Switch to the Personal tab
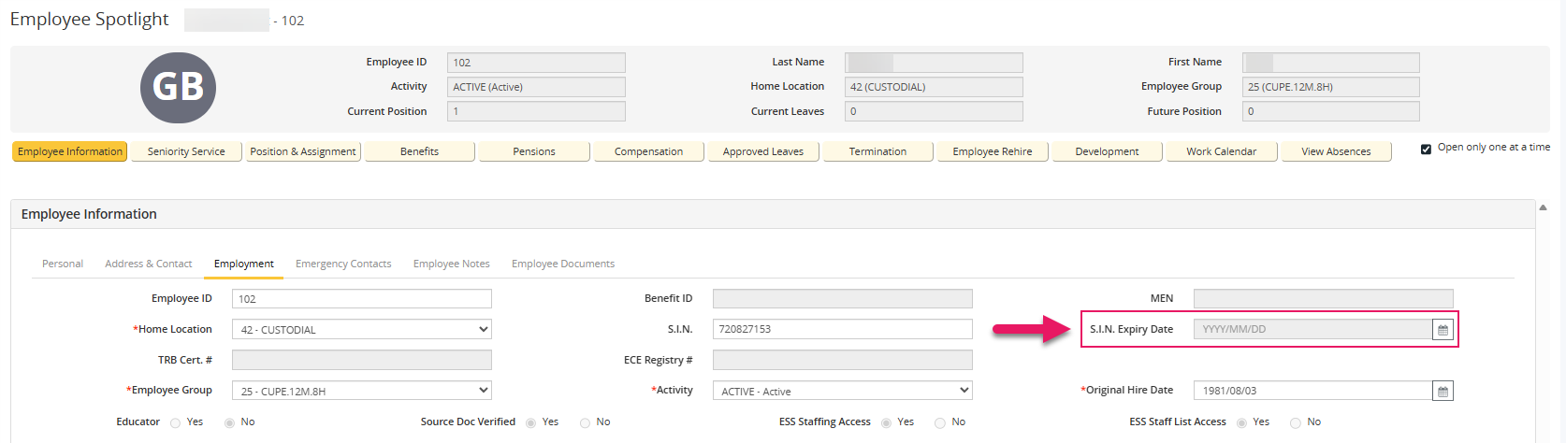Viewport: 1566px width, 443px height. (x=63, y=264)
